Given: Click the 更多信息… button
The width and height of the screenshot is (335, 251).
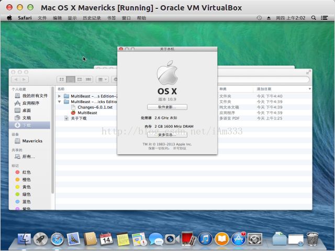Looking at the screenshot, I should point(167,135).
